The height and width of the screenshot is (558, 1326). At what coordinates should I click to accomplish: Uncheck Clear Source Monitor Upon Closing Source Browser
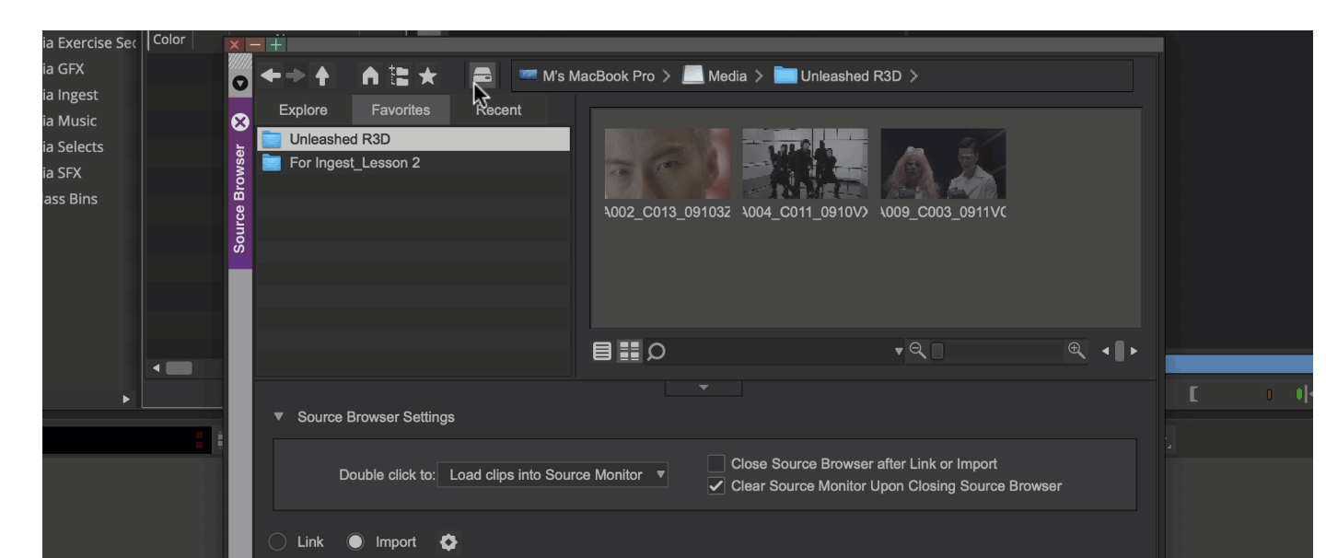pos(716,486)
